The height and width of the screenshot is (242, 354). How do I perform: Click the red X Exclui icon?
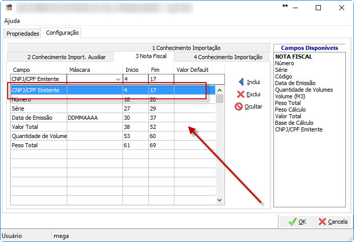coord(241,94)
